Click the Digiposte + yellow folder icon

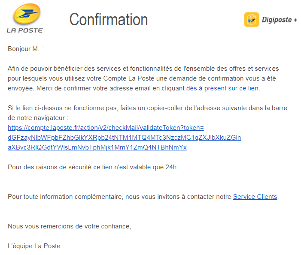click(252, 20)
